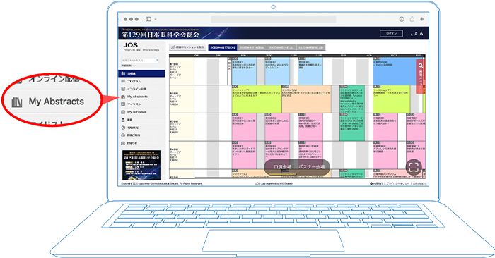Click the login button in header
This screenshot has height=258, width=495.
coord(392,33)
